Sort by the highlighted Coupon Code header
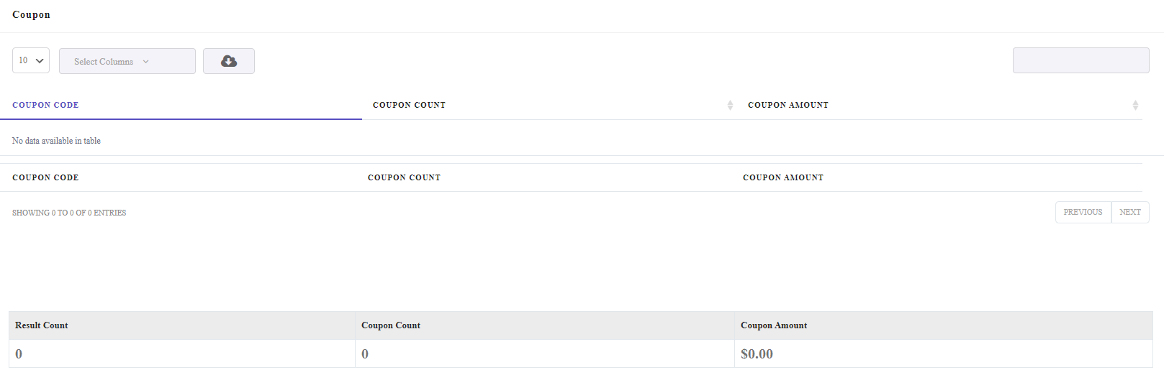Viewport: 1164px width, 380px height. 45,105
